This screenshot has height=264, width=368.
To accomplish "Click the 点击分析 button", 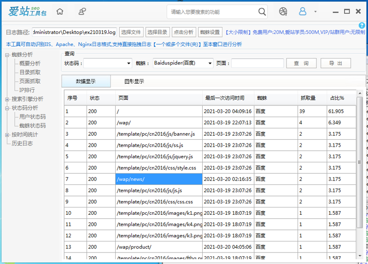I will 183,32.
